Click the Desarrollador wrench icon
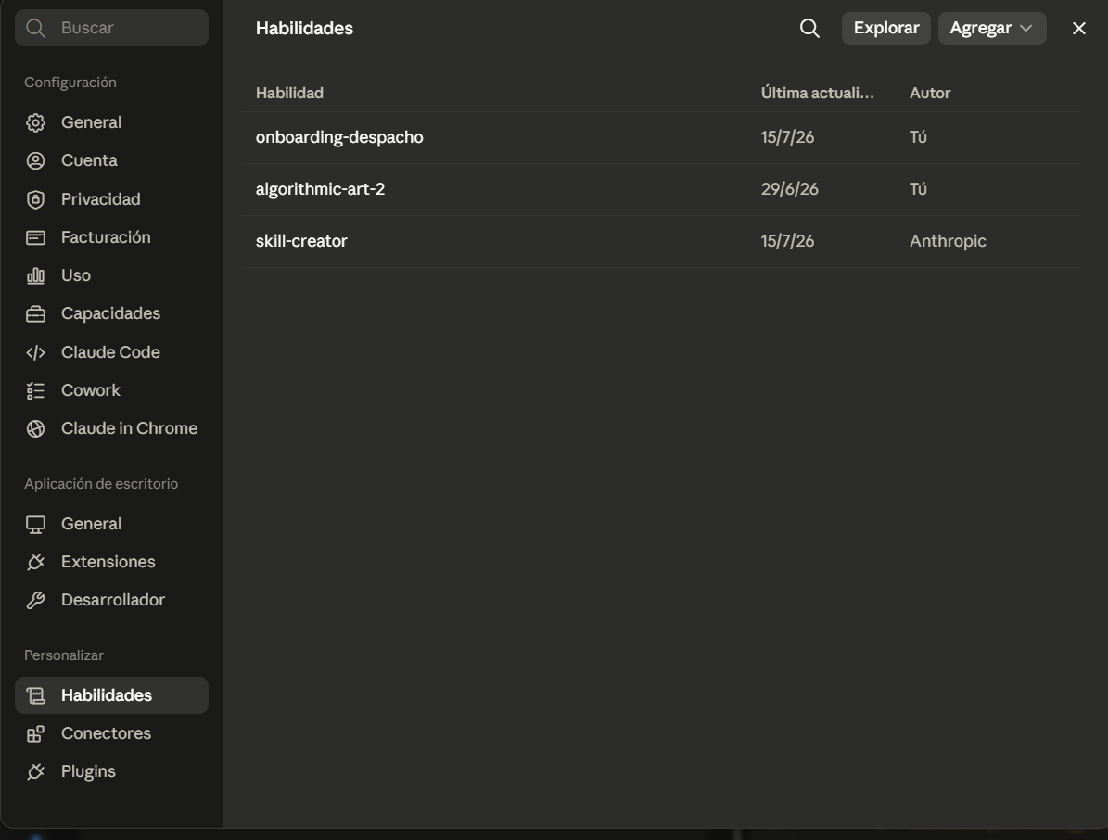The width and height of the screenshot is (1108, 840). 35,600
